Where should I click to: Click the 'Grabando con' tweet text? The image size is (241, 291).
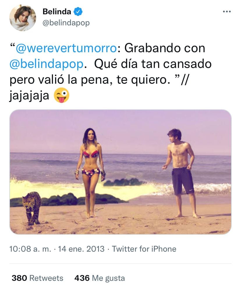pos(165,48)
